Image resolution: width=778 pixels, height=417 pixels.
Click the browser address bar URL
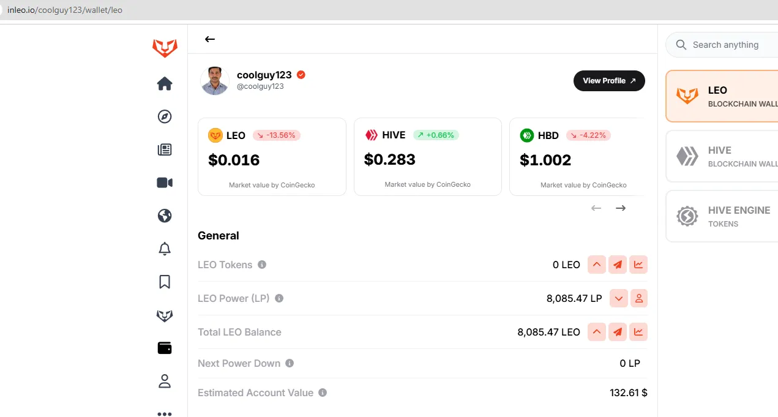click(65, 10)
